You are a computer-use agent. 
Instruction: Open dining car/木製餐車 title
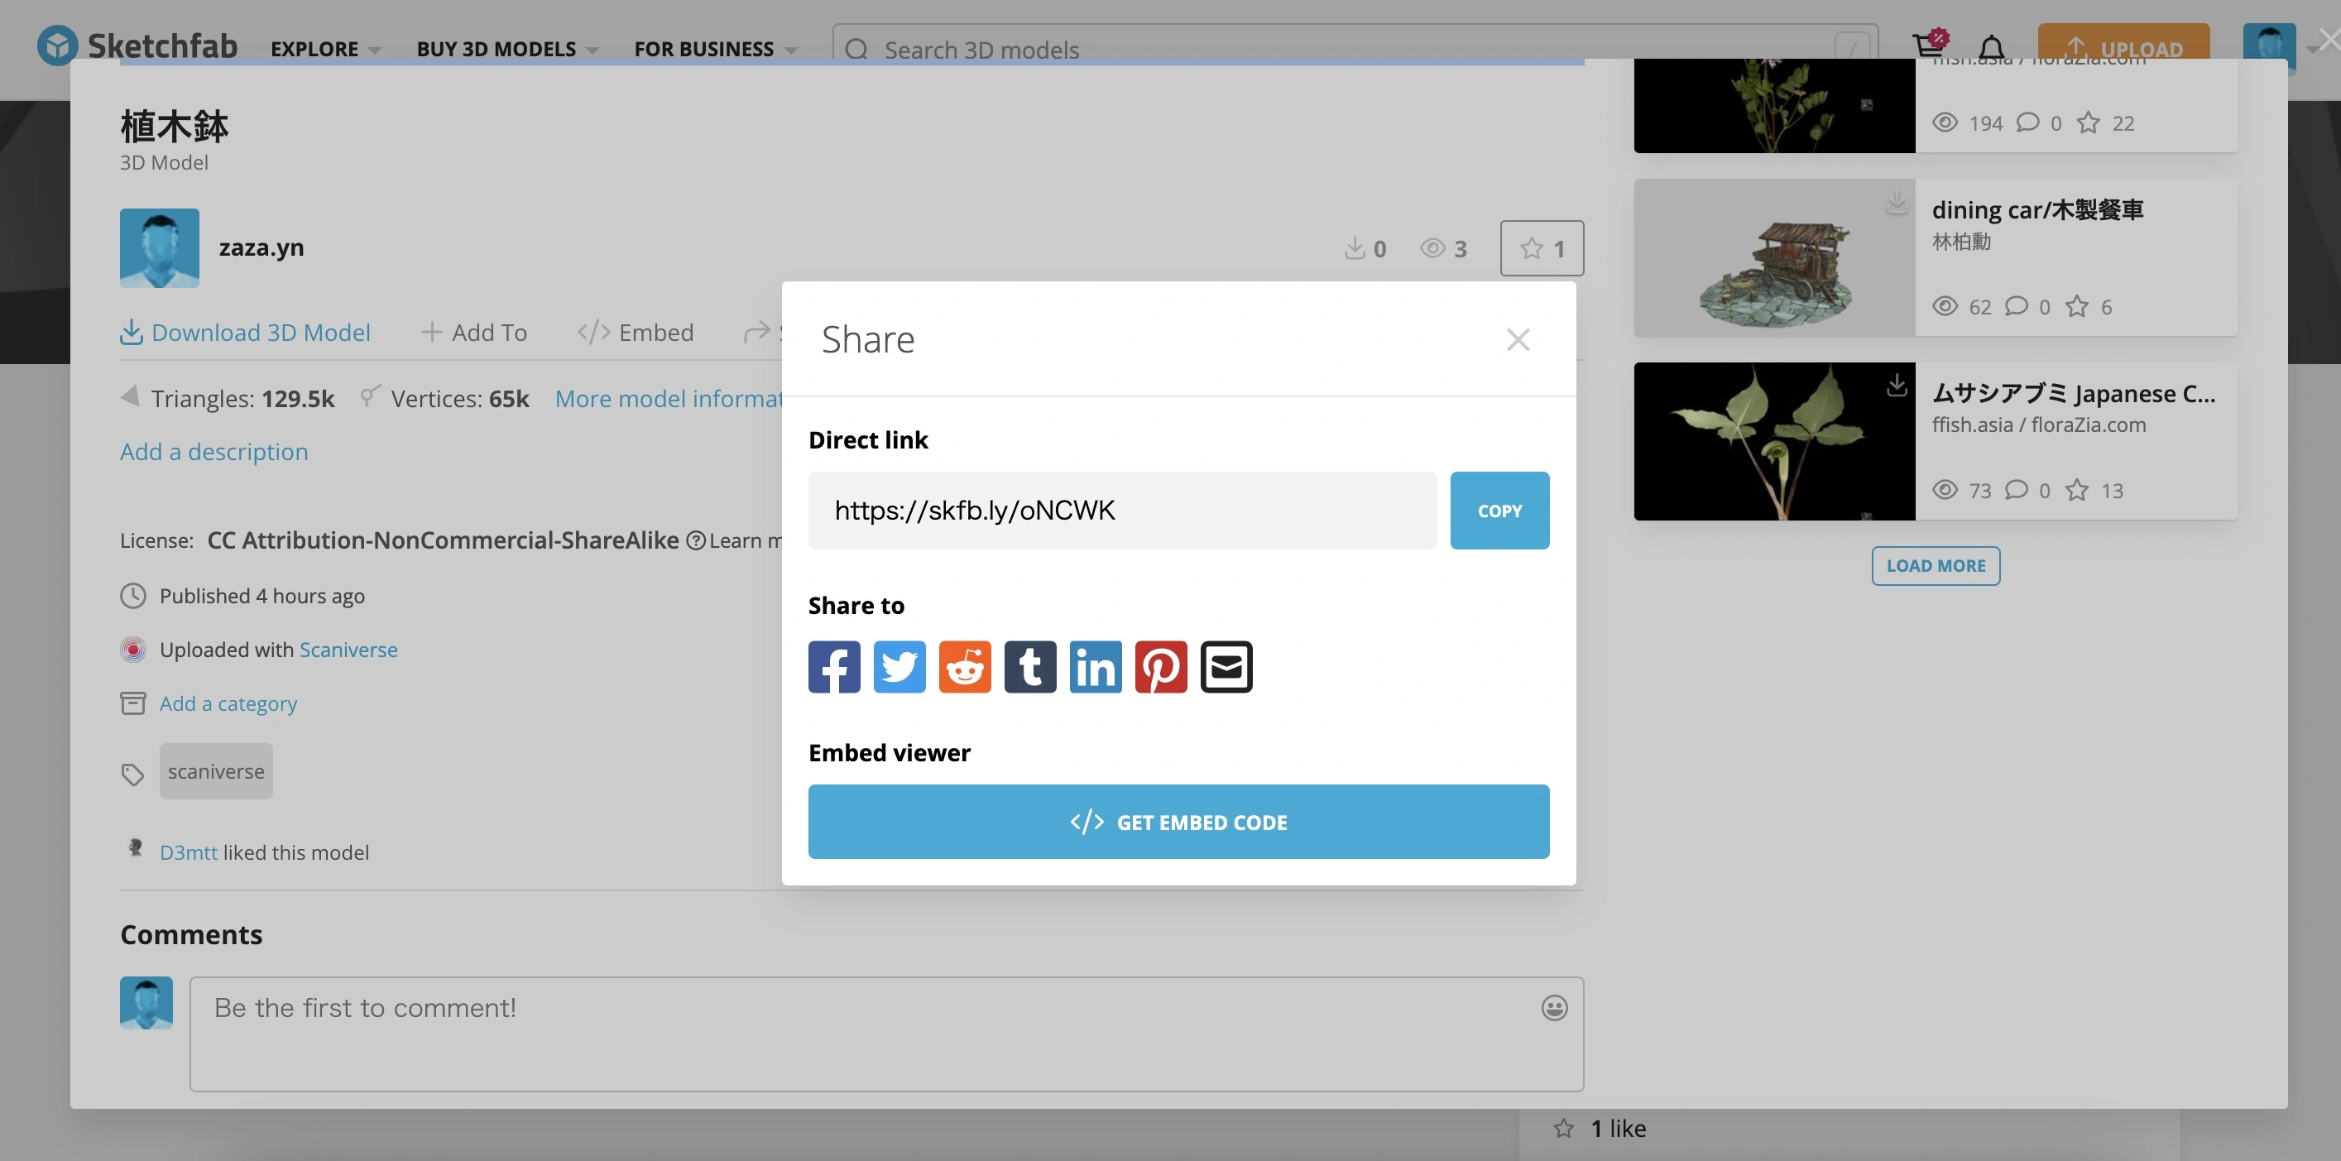2037,210
